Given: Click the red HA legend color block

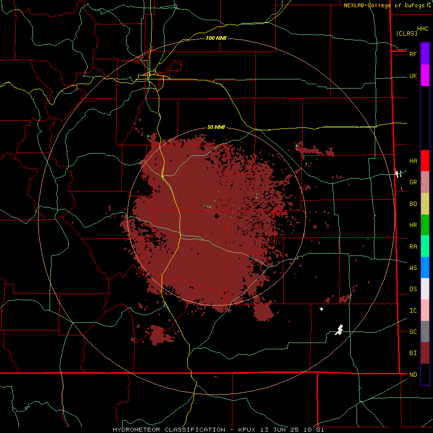Looking at the screenshot, I should point(425,161).
